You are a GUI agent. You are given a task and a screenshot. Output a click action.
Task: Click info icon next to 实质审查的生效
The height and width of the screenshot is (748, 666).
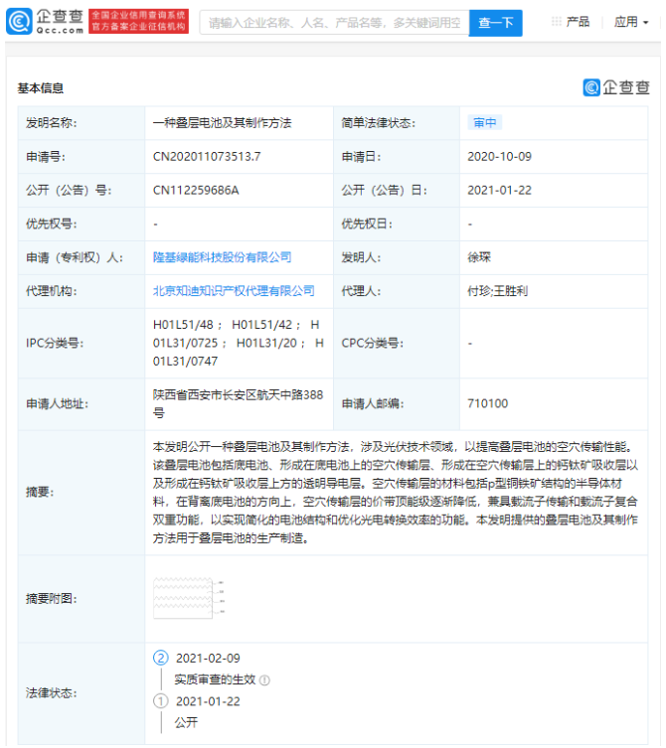(264, 680)
